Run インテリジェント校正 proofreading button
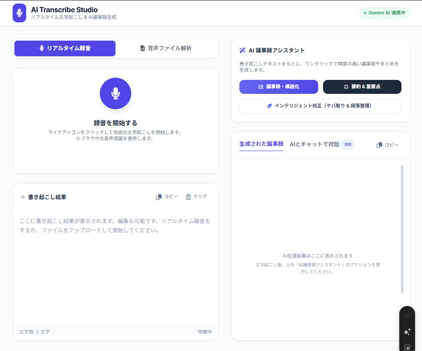This screenshot has width=422, height=351. pyautogui.click(x=320, y=106)
